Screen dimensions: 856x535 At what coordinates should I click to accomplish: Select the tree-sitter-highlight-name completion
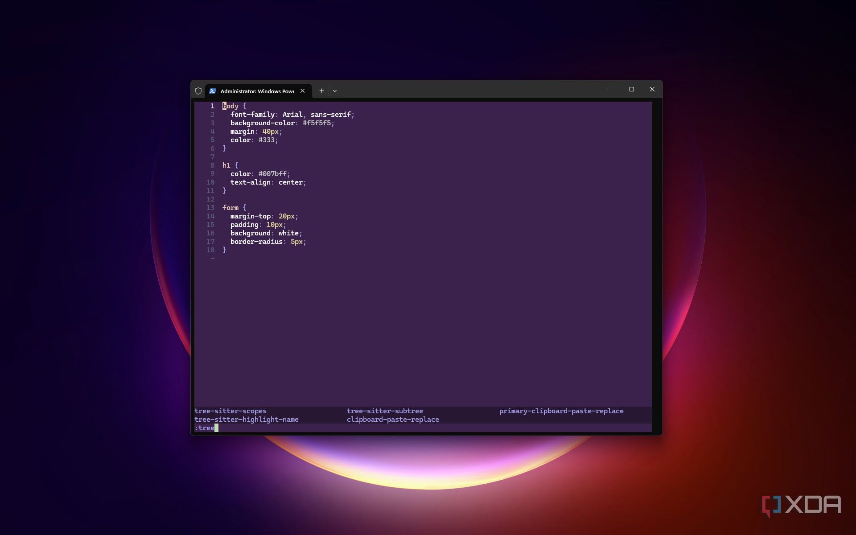tap(247, 420)
